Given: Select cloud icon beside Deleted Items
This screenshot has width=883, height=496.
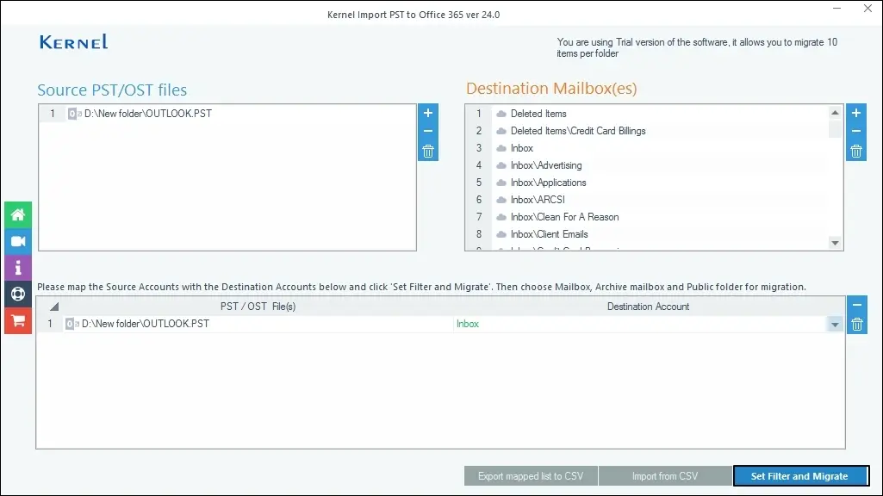Looking at the screenshot, I should point(501,114).
